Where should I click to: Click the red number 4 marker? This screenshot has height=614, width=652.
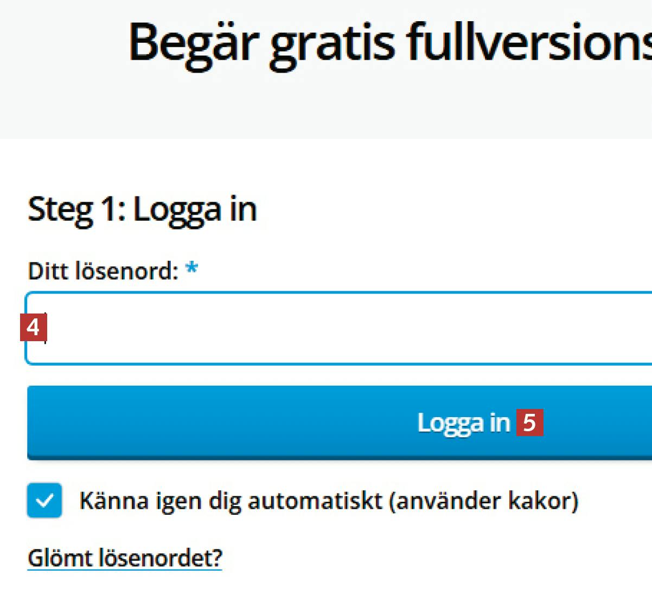click(x=33, y=328)
